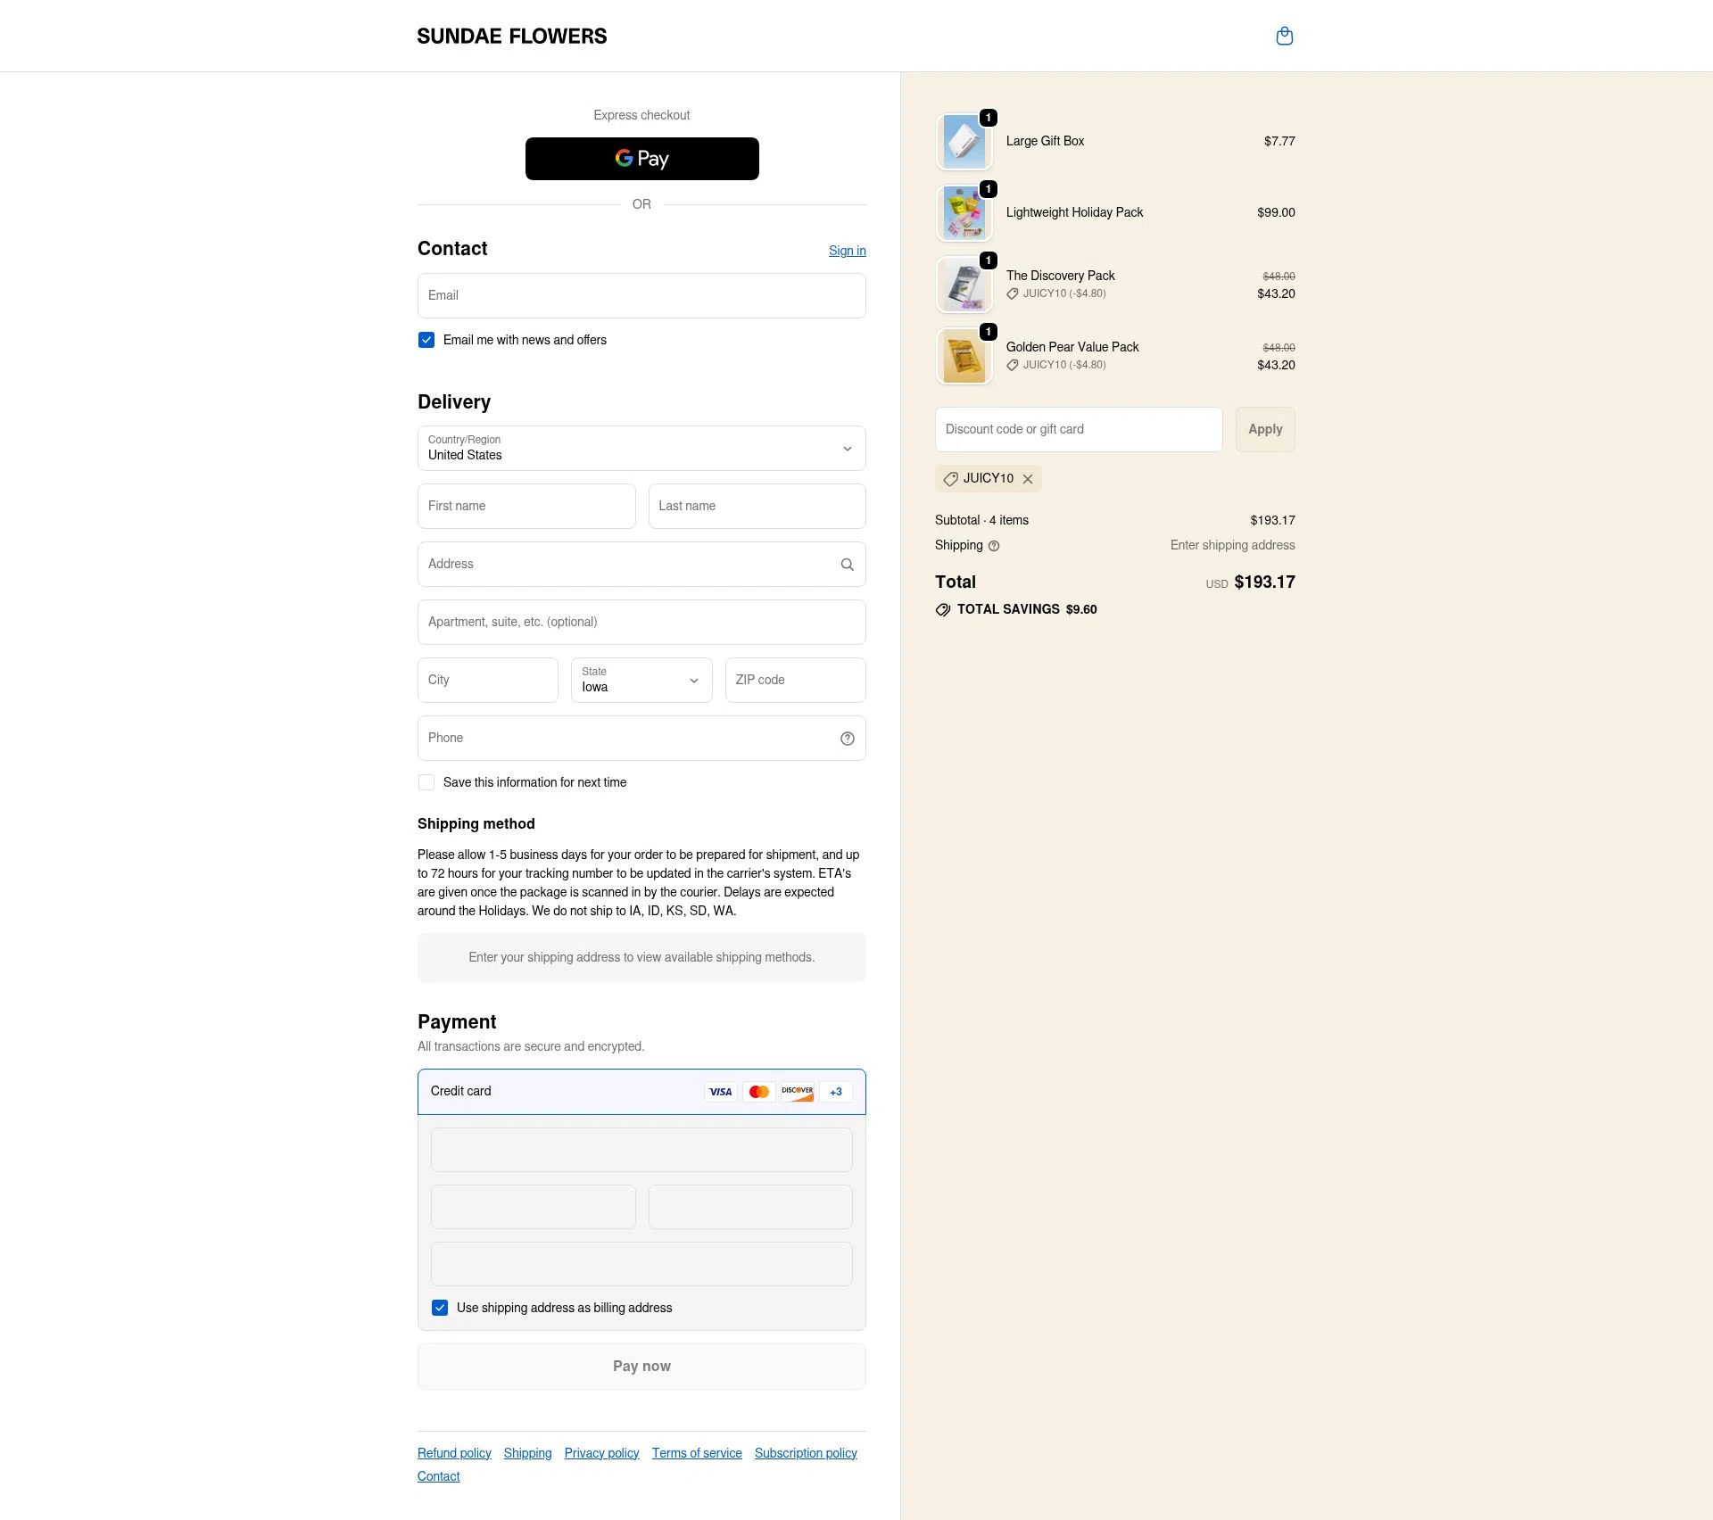Uncheck Email me with news and offers
Image resolution: width=1713 pixels, height=1520 pixels.
point(426,340)
